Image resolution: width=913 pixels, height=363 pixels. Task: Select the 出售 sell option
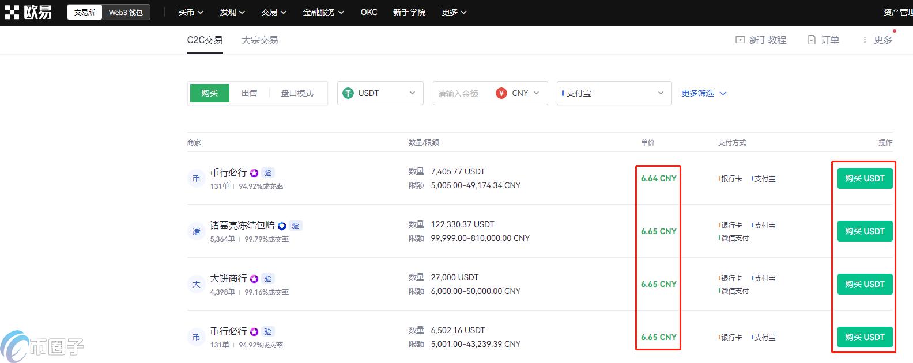(x=249, y=93)
